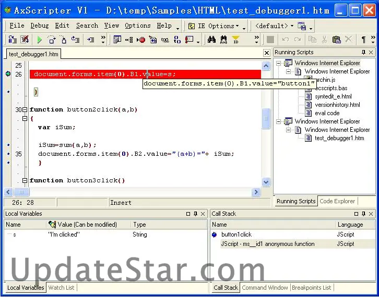Select the test_debugger1.htm editor tab
This screenshot has height=297, width=379.
tap(33, 54)
